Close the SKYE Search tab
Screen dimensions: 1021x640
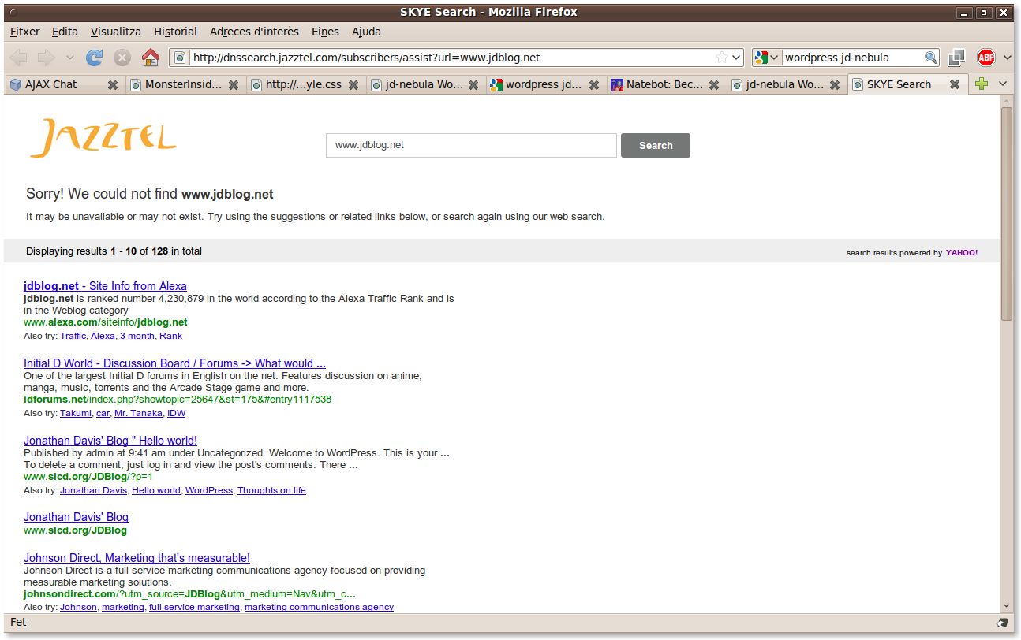point(955,84)
